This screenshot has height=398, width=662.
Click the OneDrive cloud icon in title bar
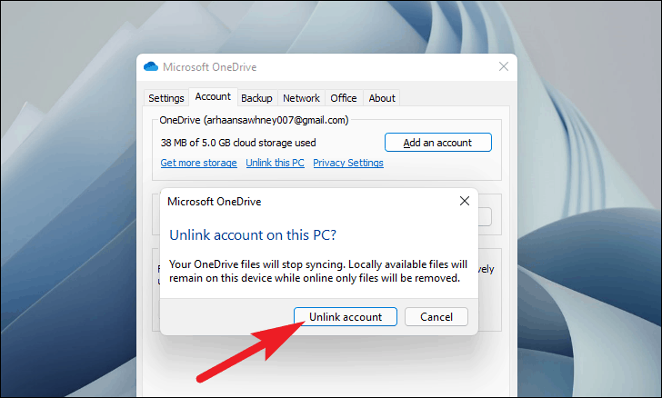coord(151,66)
